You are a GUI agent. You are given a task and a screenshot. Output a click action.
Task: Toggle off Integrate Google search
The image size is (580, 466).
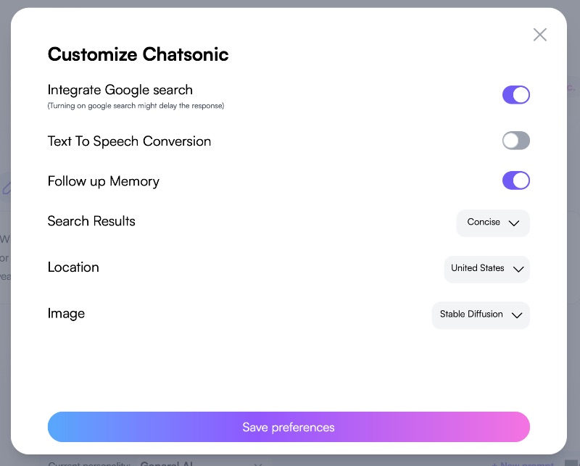515,95
